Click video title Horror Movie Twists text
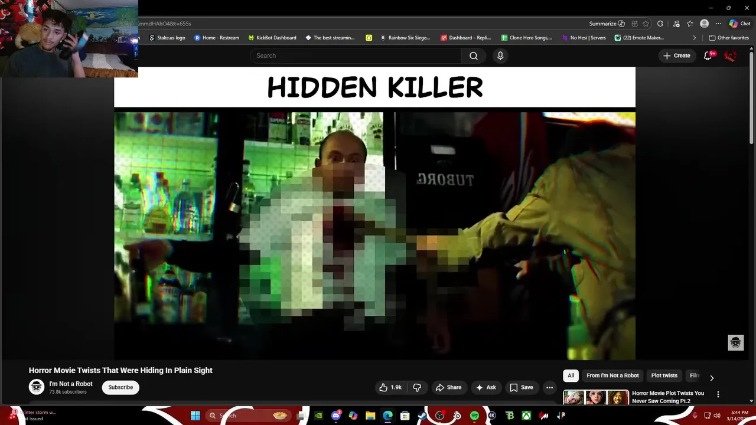This screenshot has height=425, width=756. click(120, 370)
